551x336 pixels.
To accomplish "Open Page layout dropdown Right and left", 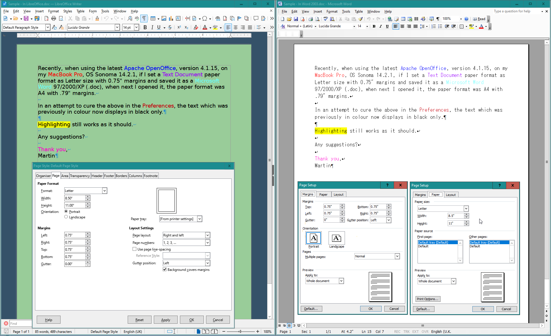I will pyautogui.click(x=207, y=235).
